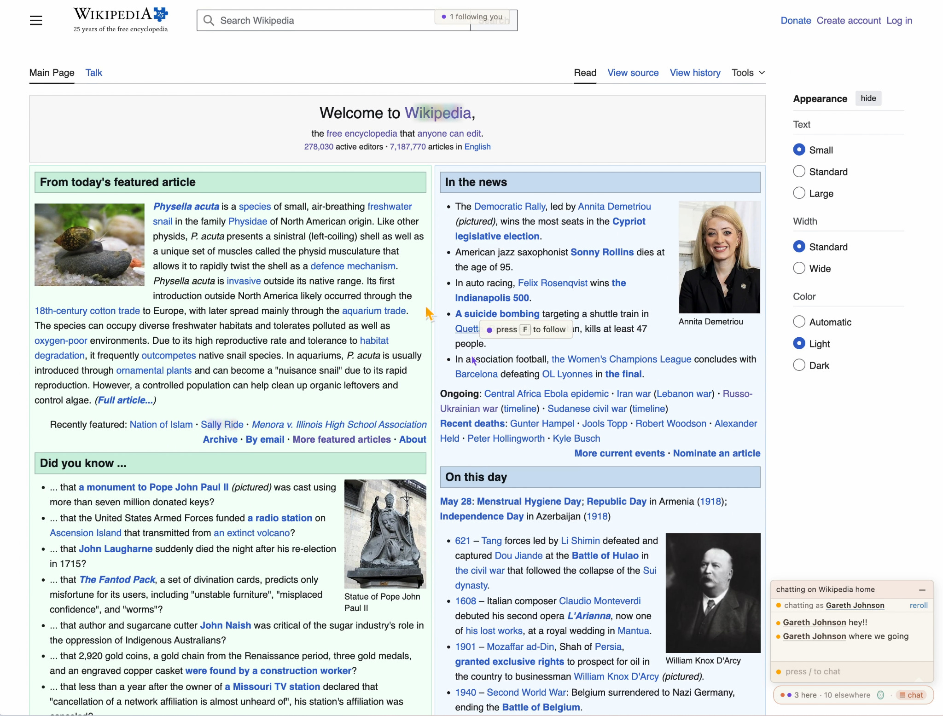Open John Laugharne link
This screenshot has height=716, width=943.
click(x=116, y=549)
